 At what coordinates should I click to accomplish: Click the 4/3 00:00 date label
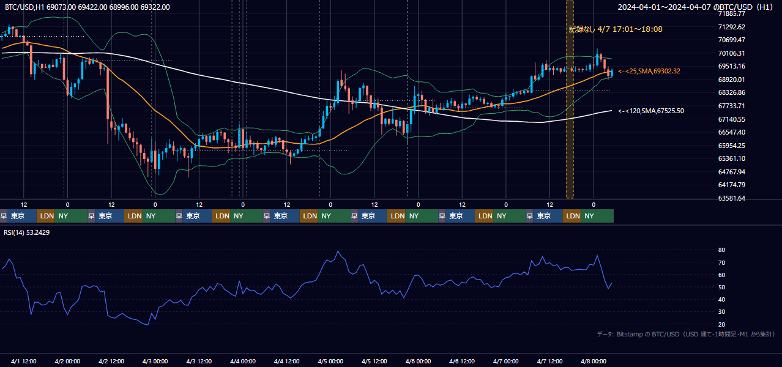[155, 361]
